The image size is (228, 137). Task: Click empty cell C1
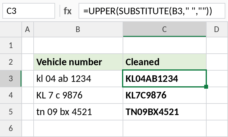165,45
